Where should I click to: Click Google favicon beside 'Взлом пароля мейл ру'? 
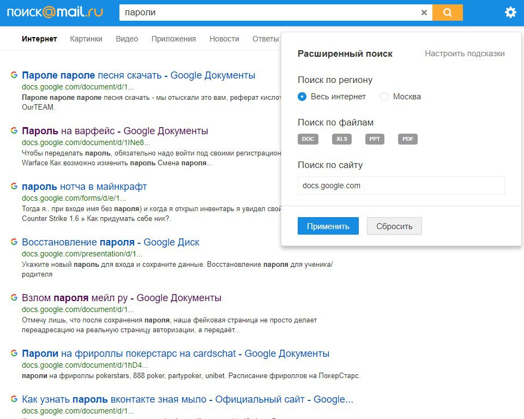(14, 298)
